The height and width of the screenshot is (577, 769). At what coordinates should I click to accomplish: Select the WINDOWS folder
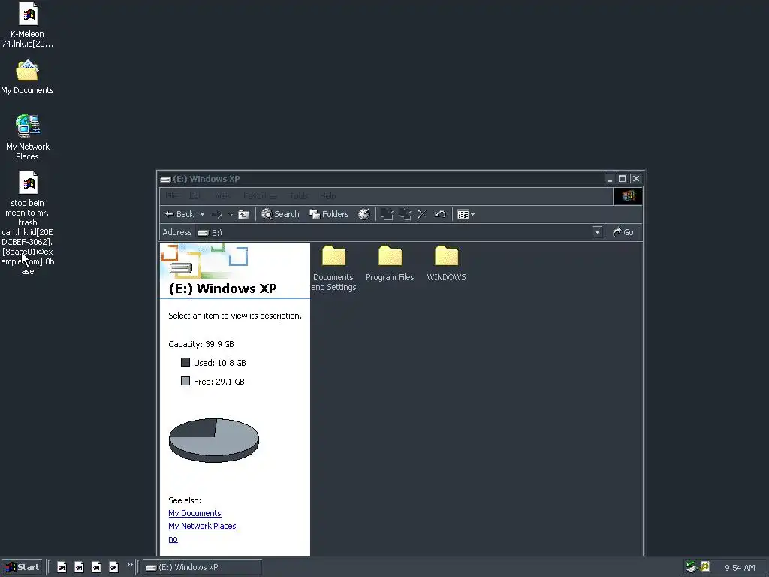[x=446, y=264]
